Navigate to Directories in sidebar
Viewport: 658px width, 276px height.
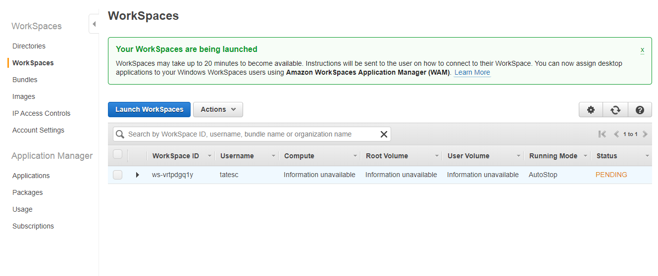click(x=29, y=46)
